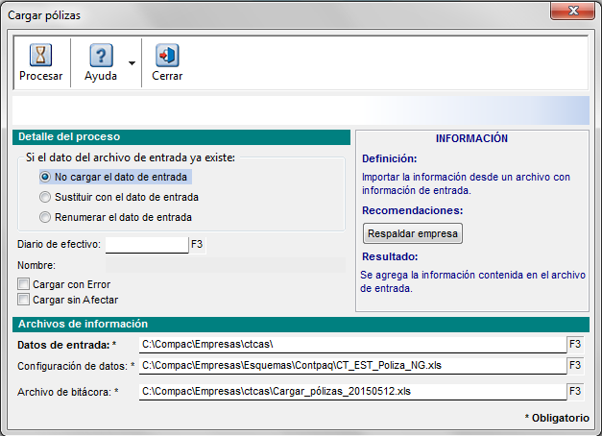Click the F3 button for Archivo de bitácora
The height and width of the screenshot is (436, 602).
tap(575, 392)
